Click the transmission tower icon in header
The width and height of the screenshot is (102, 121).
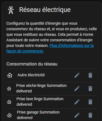[x=11, y=10]
